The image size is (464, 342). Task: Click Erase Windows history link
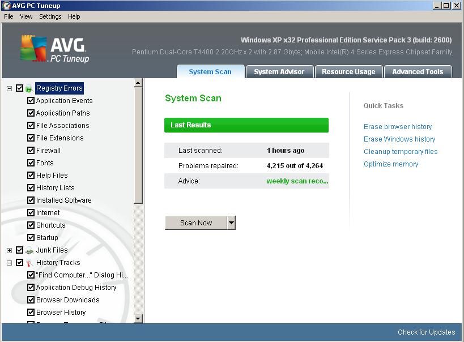tap(399, 139)
